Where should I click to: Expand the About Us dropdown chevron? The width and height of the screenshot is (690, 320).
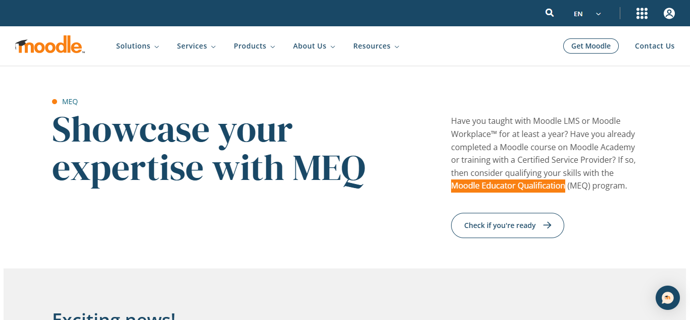click(x=333, y=46)
